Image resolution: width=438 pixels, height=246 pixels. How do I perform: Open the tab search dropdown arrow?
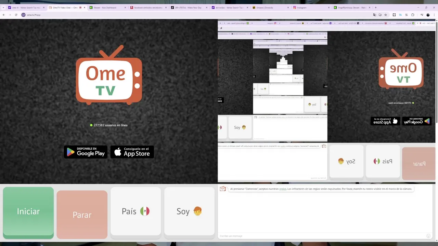(3, 8)
